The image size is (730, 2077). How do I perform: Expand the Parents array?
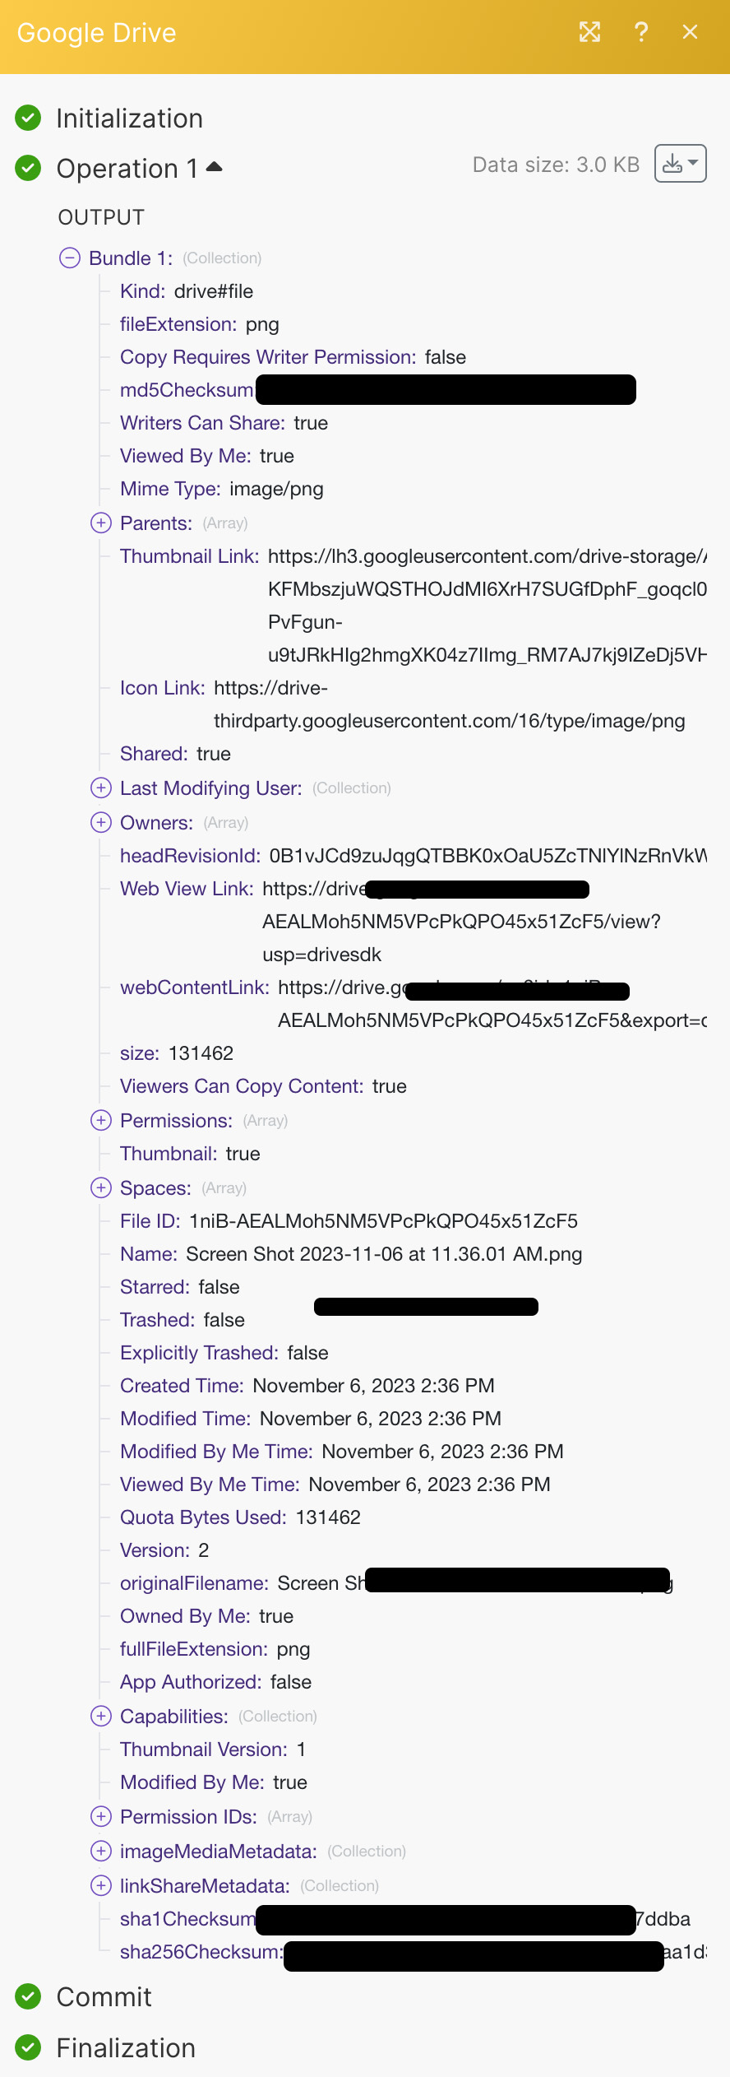pos(101,523)
